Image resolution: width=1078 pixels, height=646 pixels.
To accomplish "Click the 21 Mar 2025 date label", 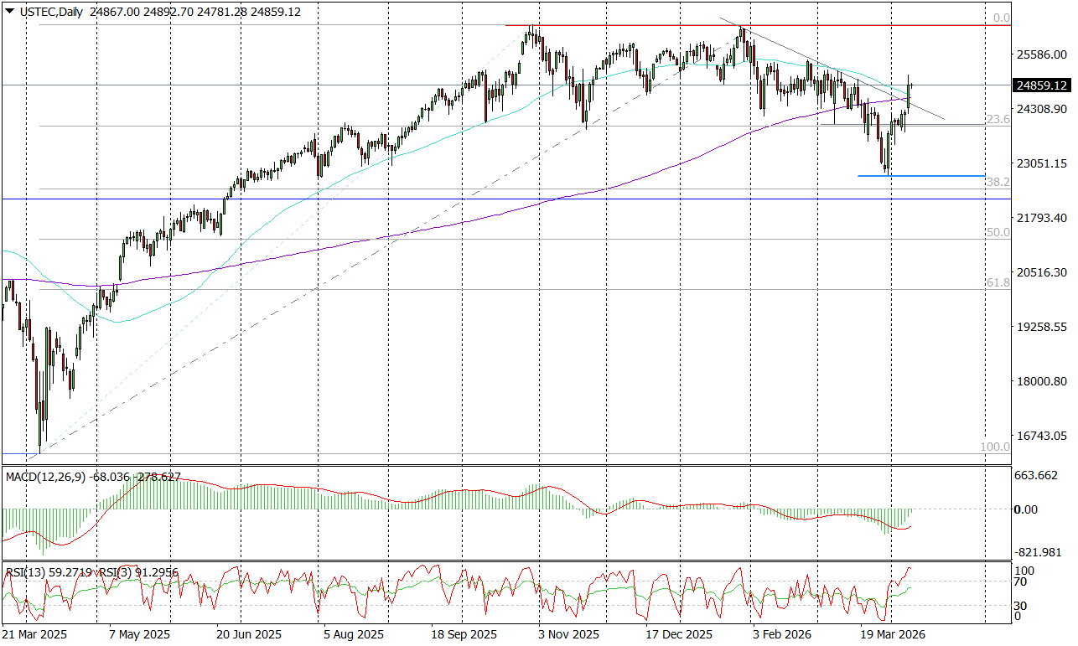I will (34, 634).
